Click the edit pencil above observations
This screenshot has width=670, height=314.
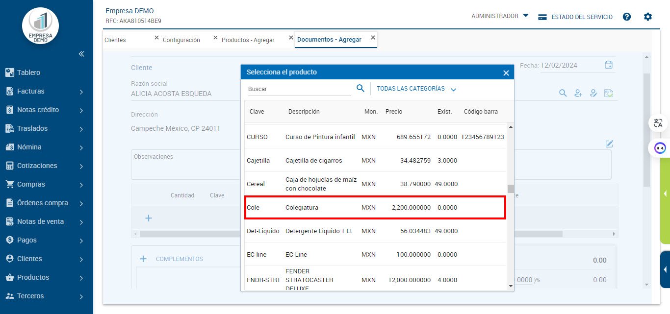609,144
